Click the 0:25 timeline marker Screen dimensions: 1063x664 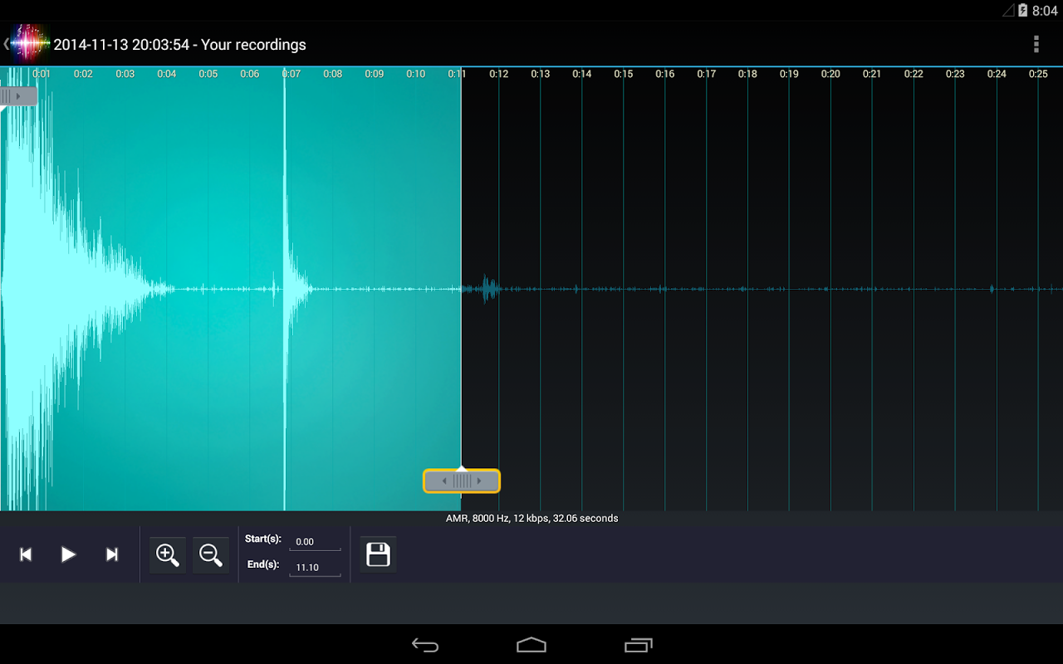click(x=1038, y=74)
